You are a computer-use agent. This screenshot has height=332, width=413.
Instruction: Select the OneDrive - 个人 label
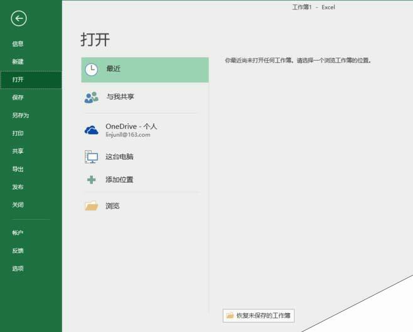(131, 127)
